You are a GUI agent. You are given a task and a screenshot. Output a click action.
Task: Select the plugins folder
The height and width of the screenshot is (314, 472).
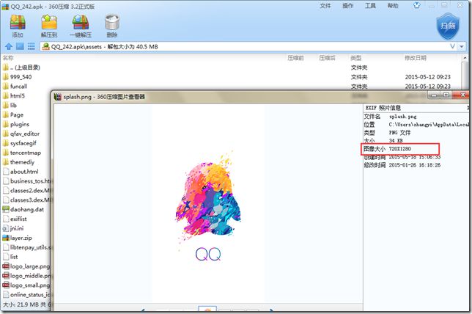pyautogui.click(x=16, y=124)
